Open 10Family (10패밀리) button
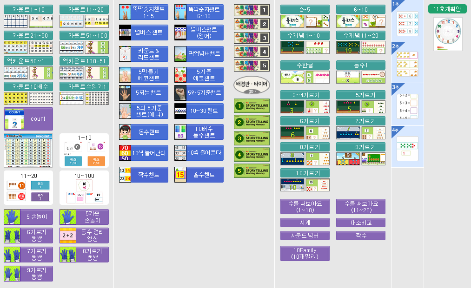This screenshot has width=471, height=288. 305,253
